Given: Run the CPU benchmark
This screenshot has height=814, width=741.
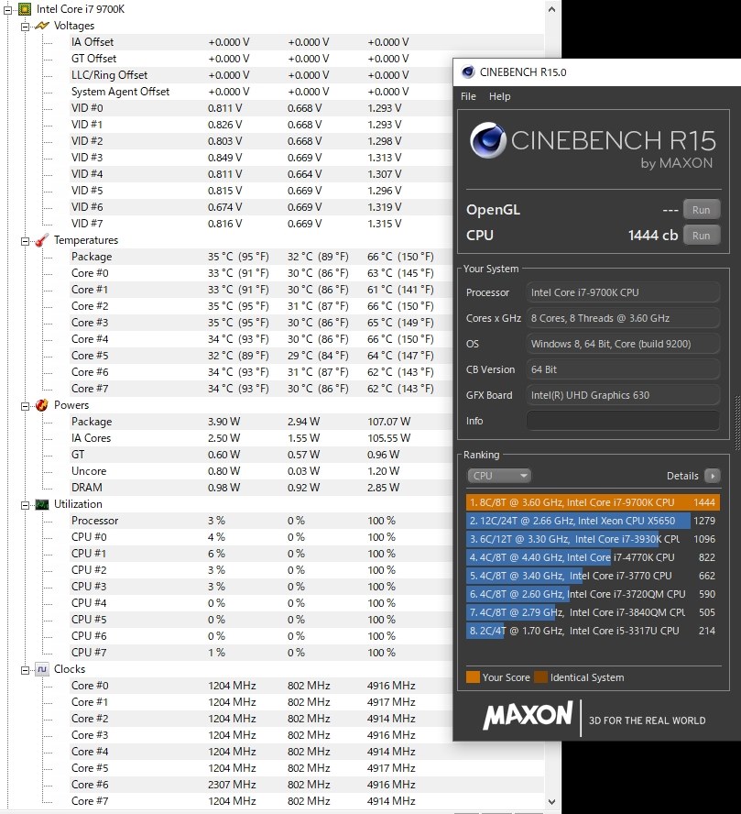Looking at the screenshot, I should click(701, 236).
